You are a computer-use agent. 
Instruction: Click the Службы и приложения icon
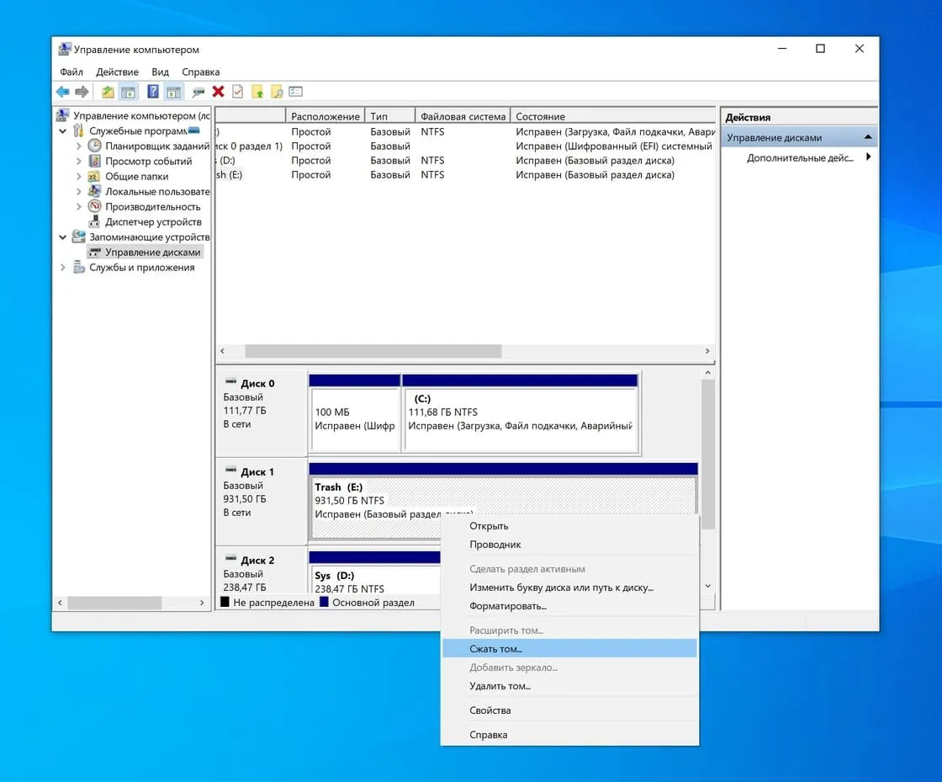coord(79,267)
